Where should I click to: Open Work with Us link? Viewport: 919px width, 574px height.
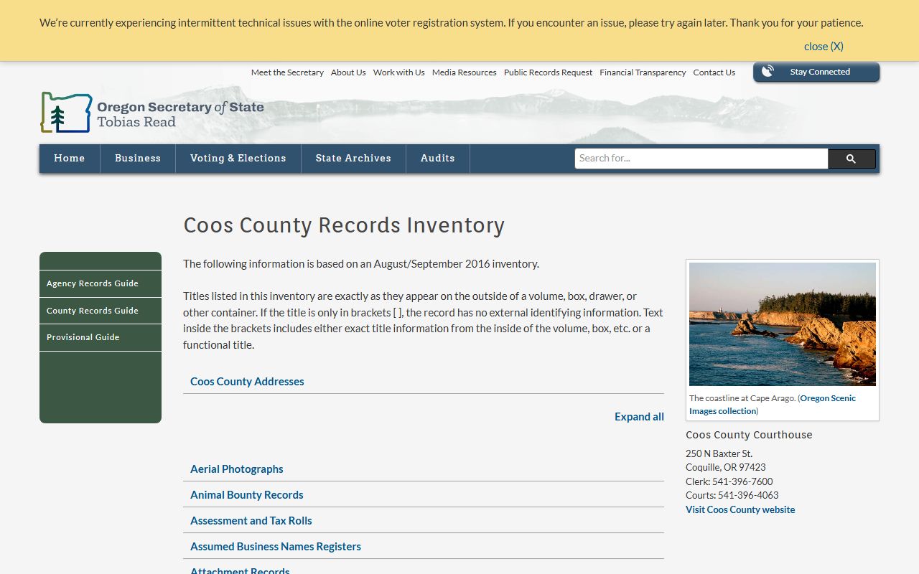coord(399,72)
